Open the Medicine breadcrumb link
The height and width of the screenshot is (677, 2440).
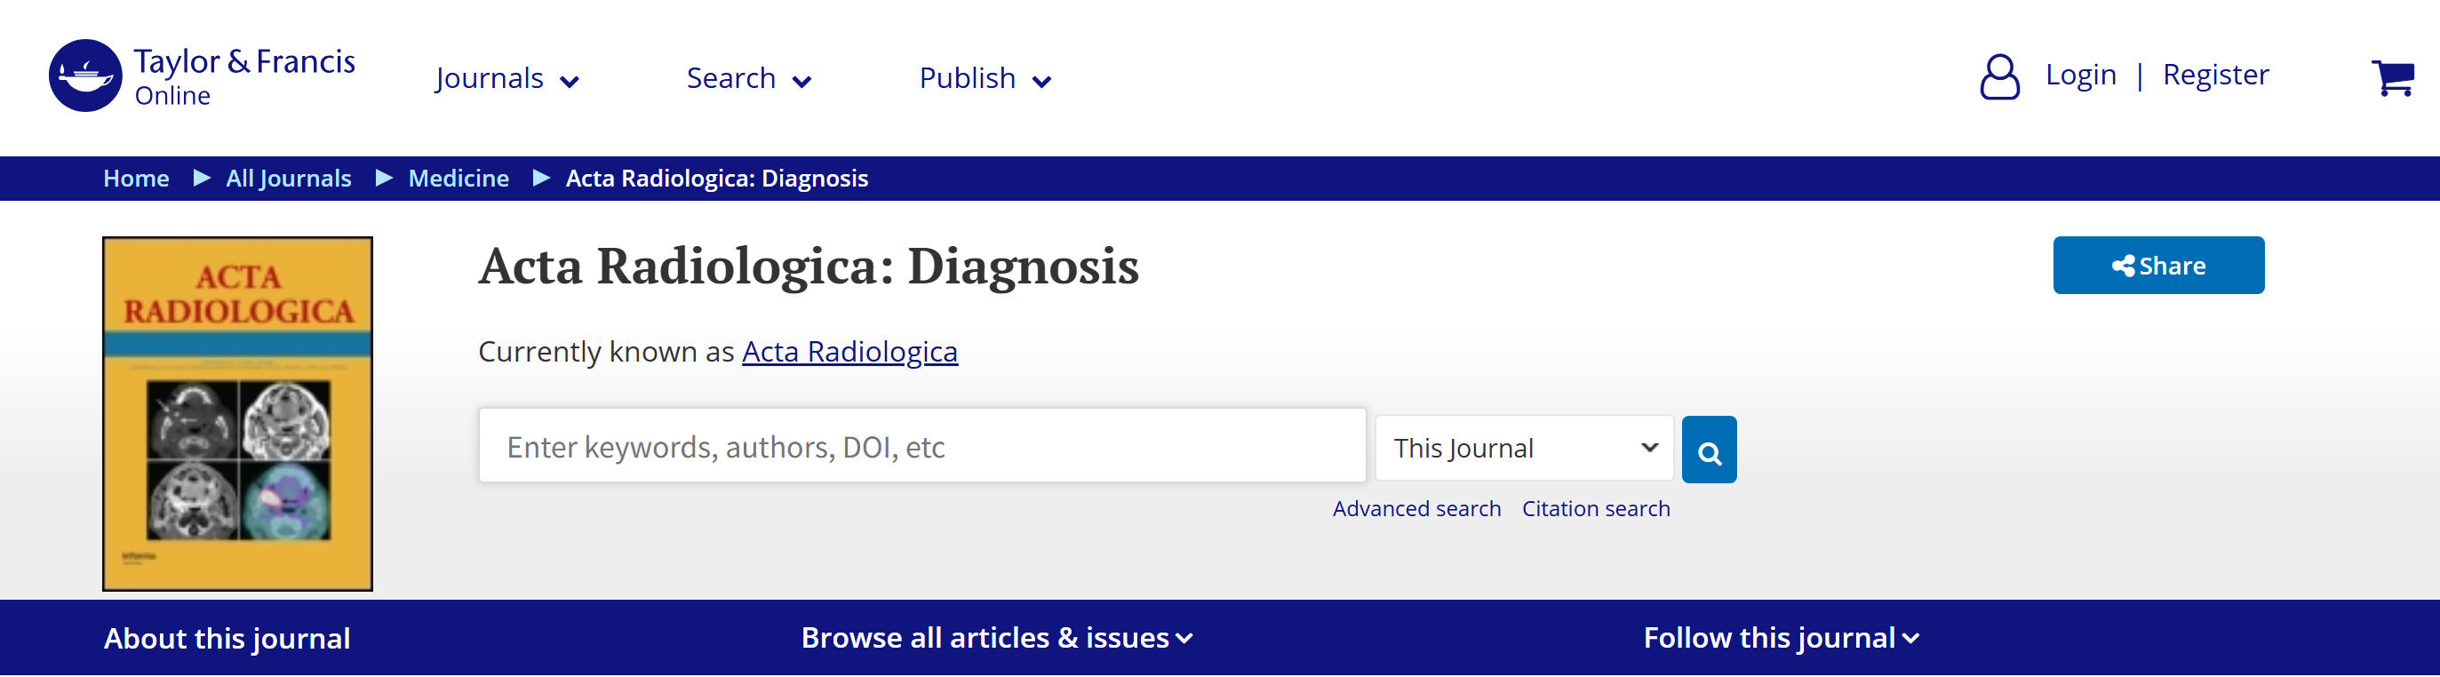(x=458, y=178)
